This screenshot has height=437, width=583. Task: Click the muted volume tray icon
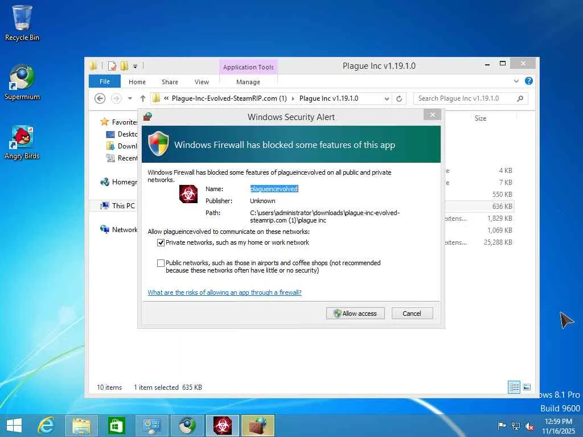click(x=529, y=426)
